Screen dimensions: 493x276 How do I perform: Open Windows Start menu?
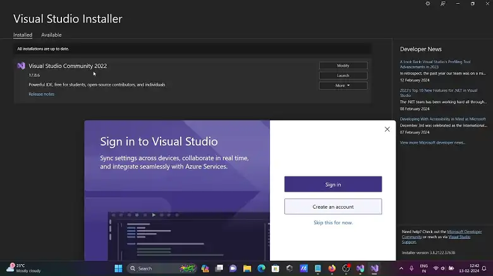click(x=118, y=268)
